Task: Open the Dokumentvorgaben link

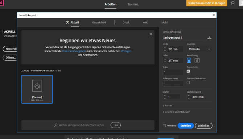Action: [x=74, y=51]
